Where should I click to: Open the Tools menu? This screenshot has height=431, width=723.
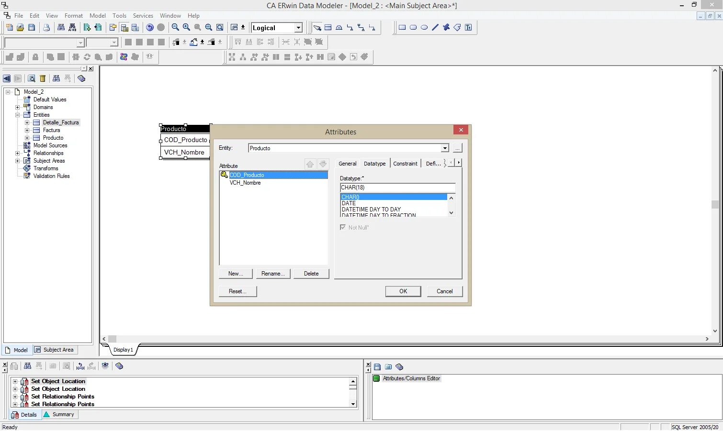coord(120,16)
